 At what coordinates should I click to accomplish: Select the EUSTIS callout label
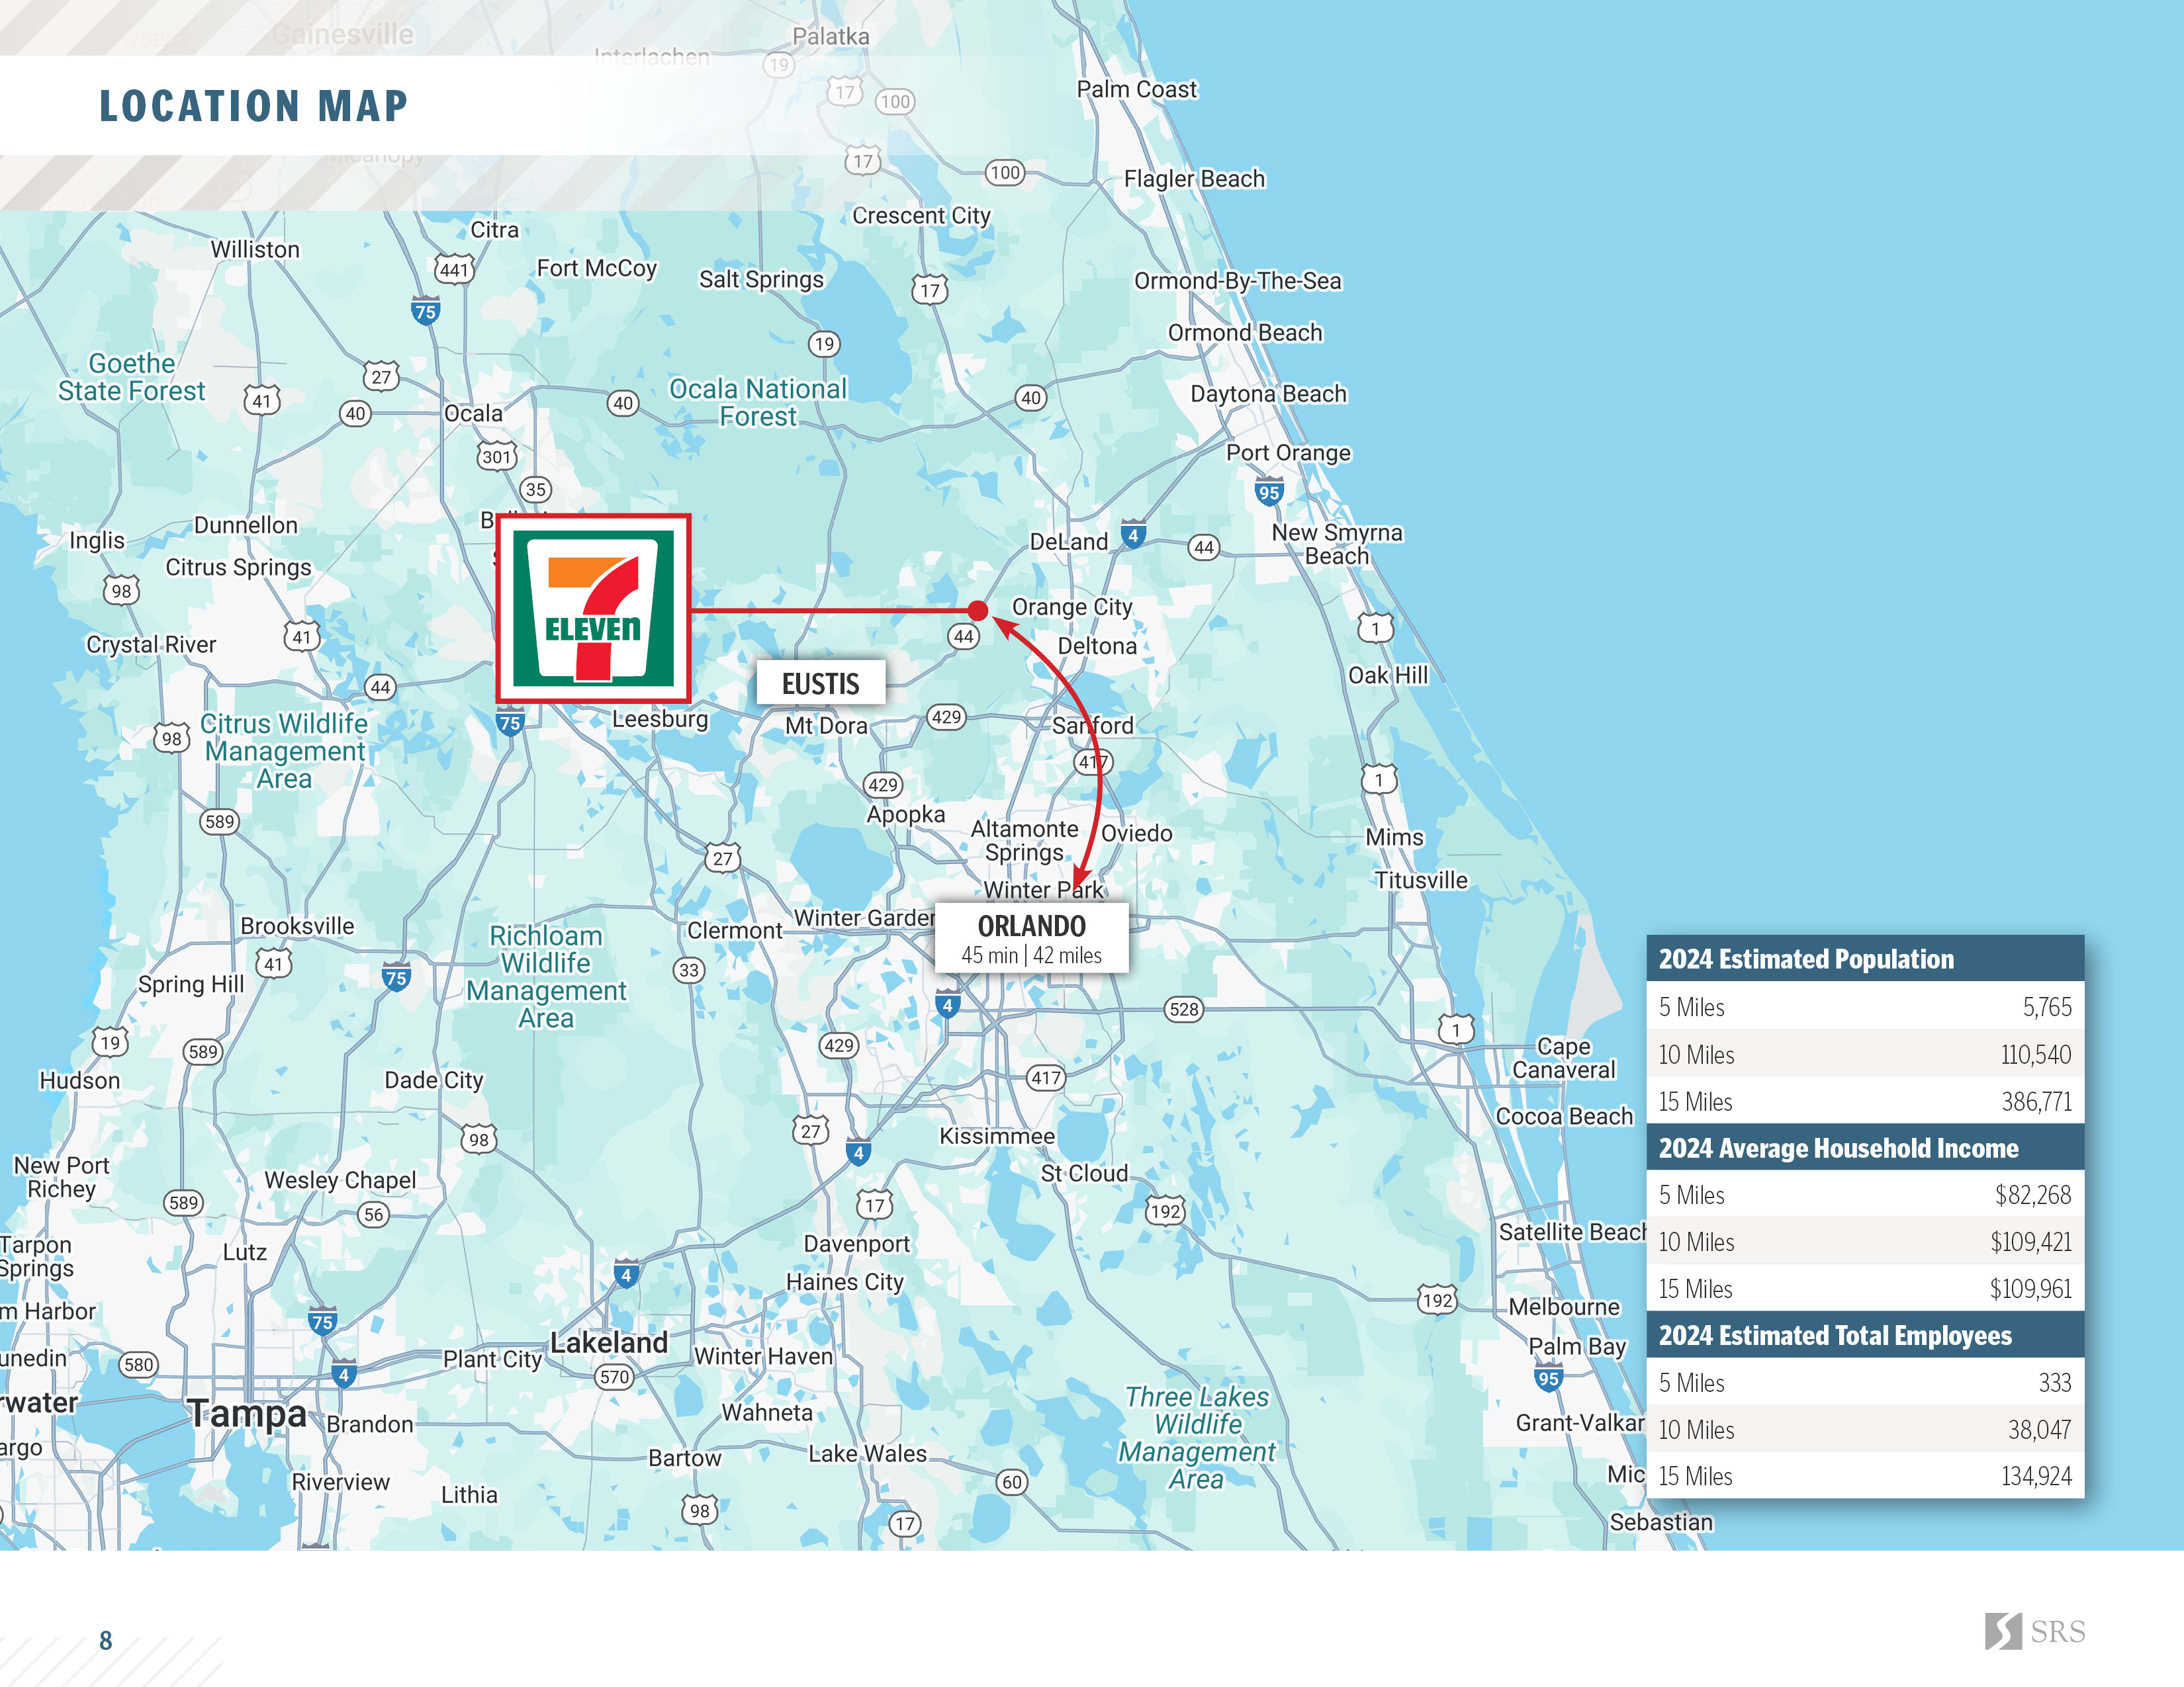click(820, 683)
